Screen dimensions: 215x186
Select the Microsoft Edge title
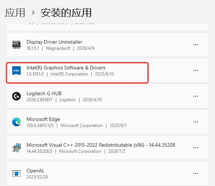point(43,119)
